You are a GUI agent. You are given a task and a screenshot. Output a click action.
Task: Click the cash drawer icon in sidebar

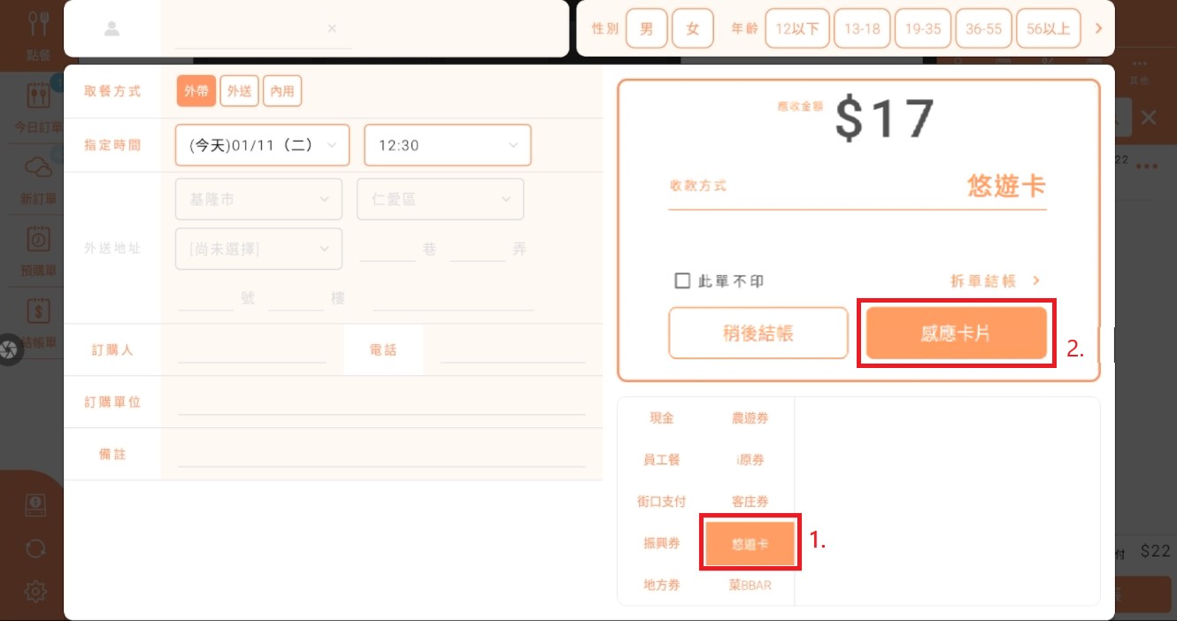(x=35, y=505)
